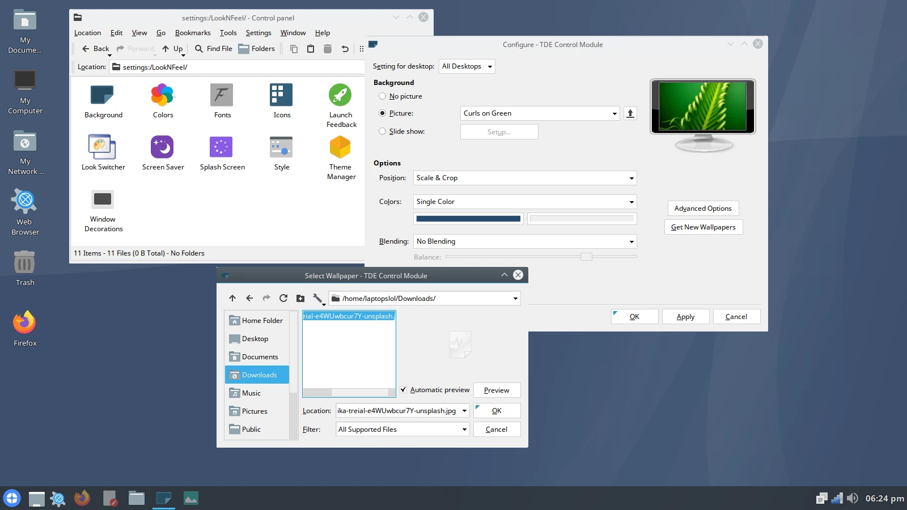The height and width of the screenshot is (510, 907).
Task: Open the Splash Screen settings icon
Action: point(222,146)
